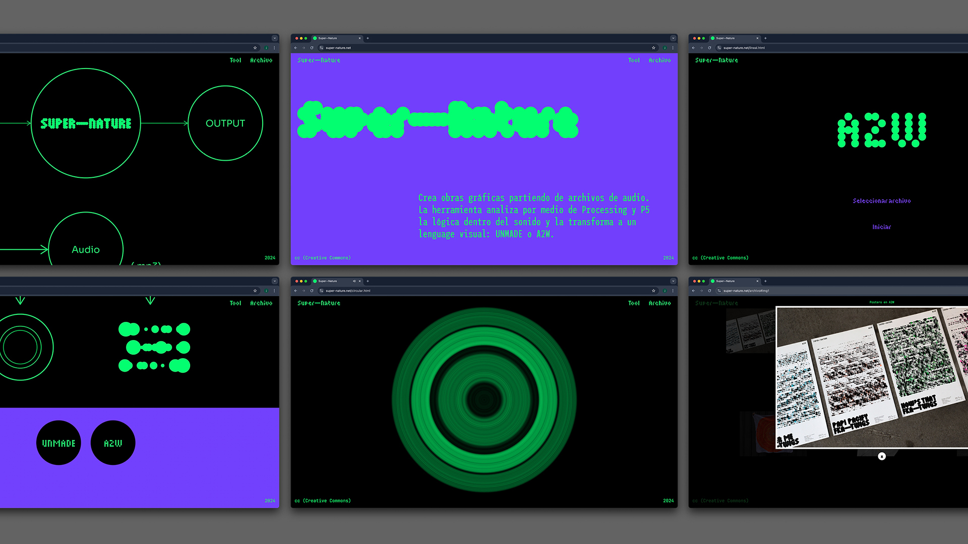Viewport: 968px width, 544px height.
Task: Expand tab search chevron in diagram window
Action: [x=275, y=38]
